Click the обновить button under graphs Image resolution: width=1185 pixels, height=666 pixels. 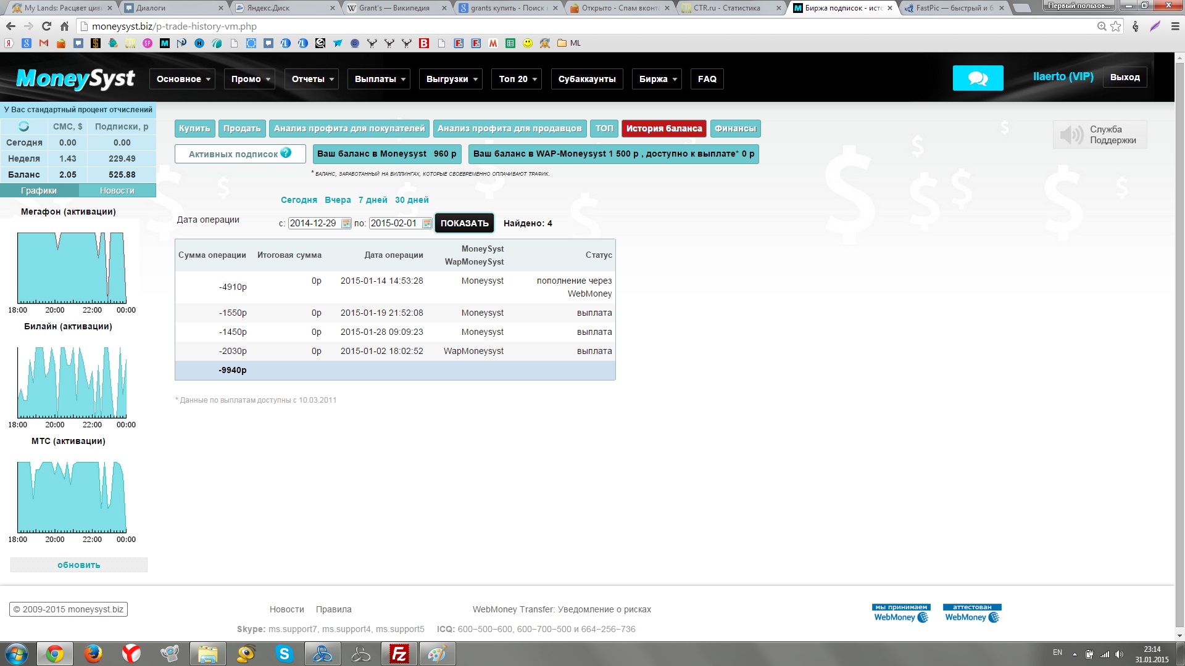tap(78, 565)
